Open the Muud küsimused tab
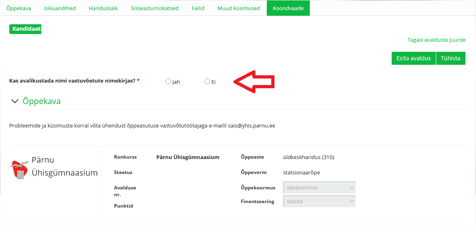Screen dimensions: 476x225 coord(238,8)
